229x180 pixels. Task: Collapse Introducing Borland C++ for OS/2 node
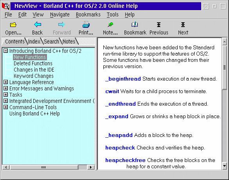pyautogui.click(x=5, y=51)
